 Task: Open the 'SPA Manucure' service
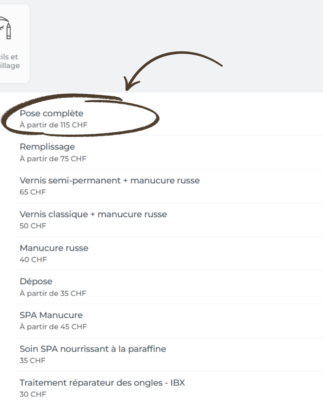click(x=51, y=315)
